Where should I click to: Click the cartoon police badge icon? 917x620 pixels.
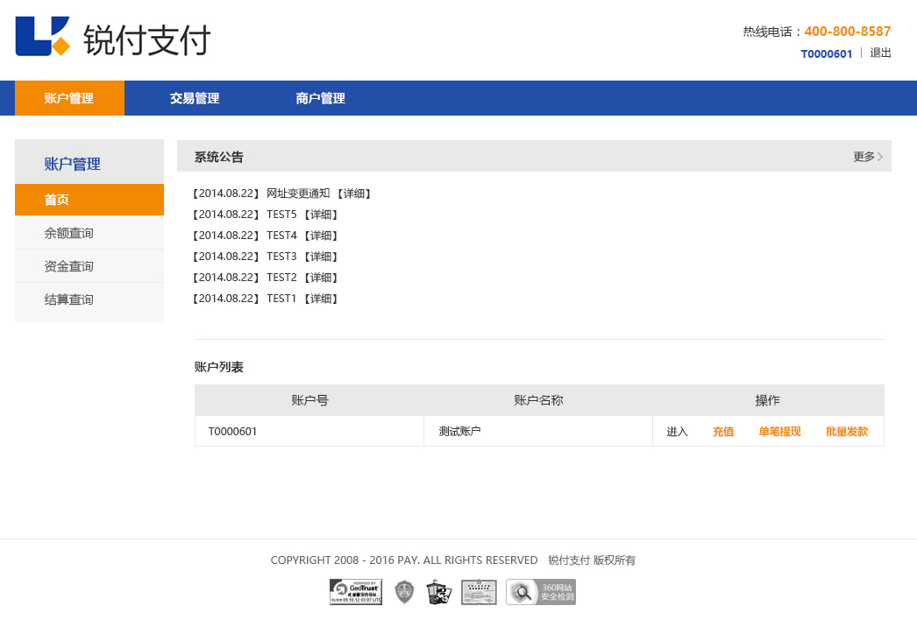click(439, 592)
